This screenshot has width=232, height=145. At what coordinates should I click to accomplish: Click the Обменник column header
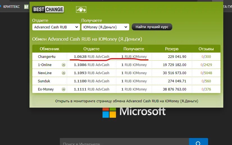[49, 49]
